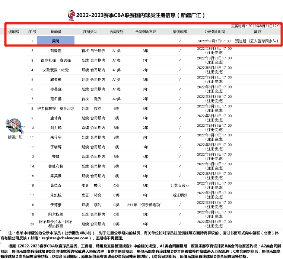Click the player name "于德豪"
The height and width of the screenshot is (259, 283).
click(56, 205)
